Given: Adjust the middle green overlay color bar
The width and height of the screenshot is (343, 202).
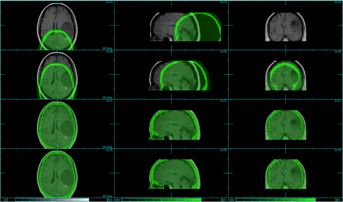Looking at the screenshot, I should 161,200.
